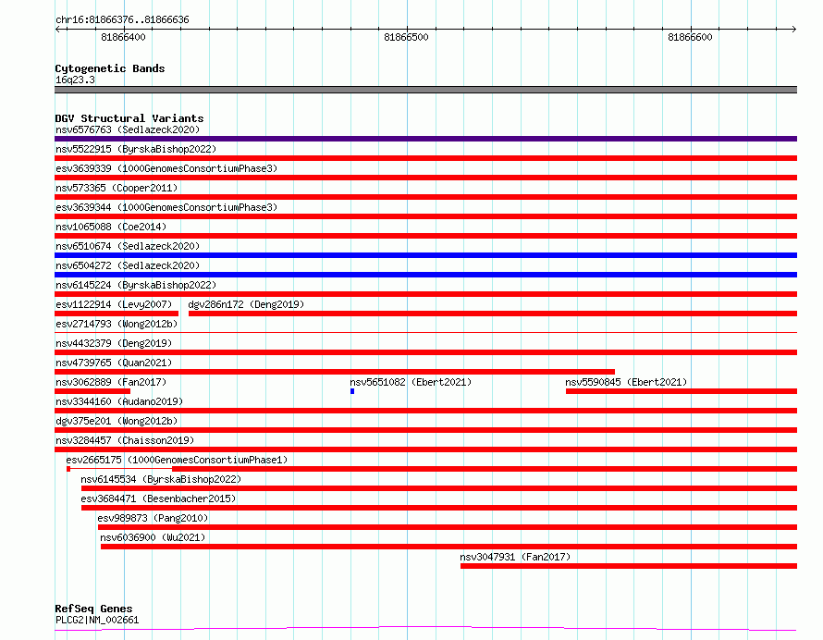Open esv989873 (Pang2010) variant label
This screenshot has height=640, width=823.
point(153,518)
